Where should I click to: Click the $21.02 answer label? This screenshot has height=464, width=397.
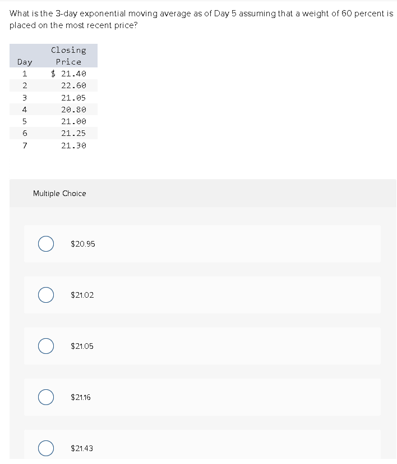click(82, 295)
